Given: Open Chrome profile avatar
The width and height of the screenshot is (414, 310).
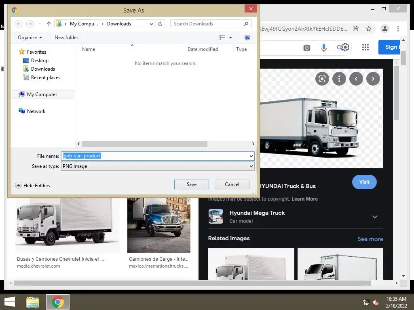Looking at the screenshot, I should (385, 29).
